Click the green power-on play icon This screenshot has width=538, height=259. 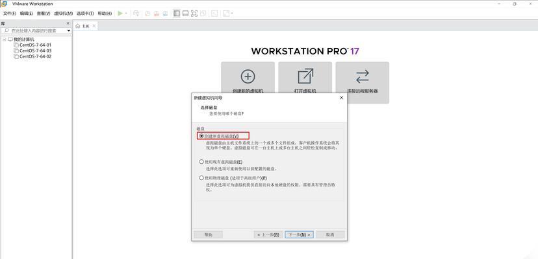120,14
